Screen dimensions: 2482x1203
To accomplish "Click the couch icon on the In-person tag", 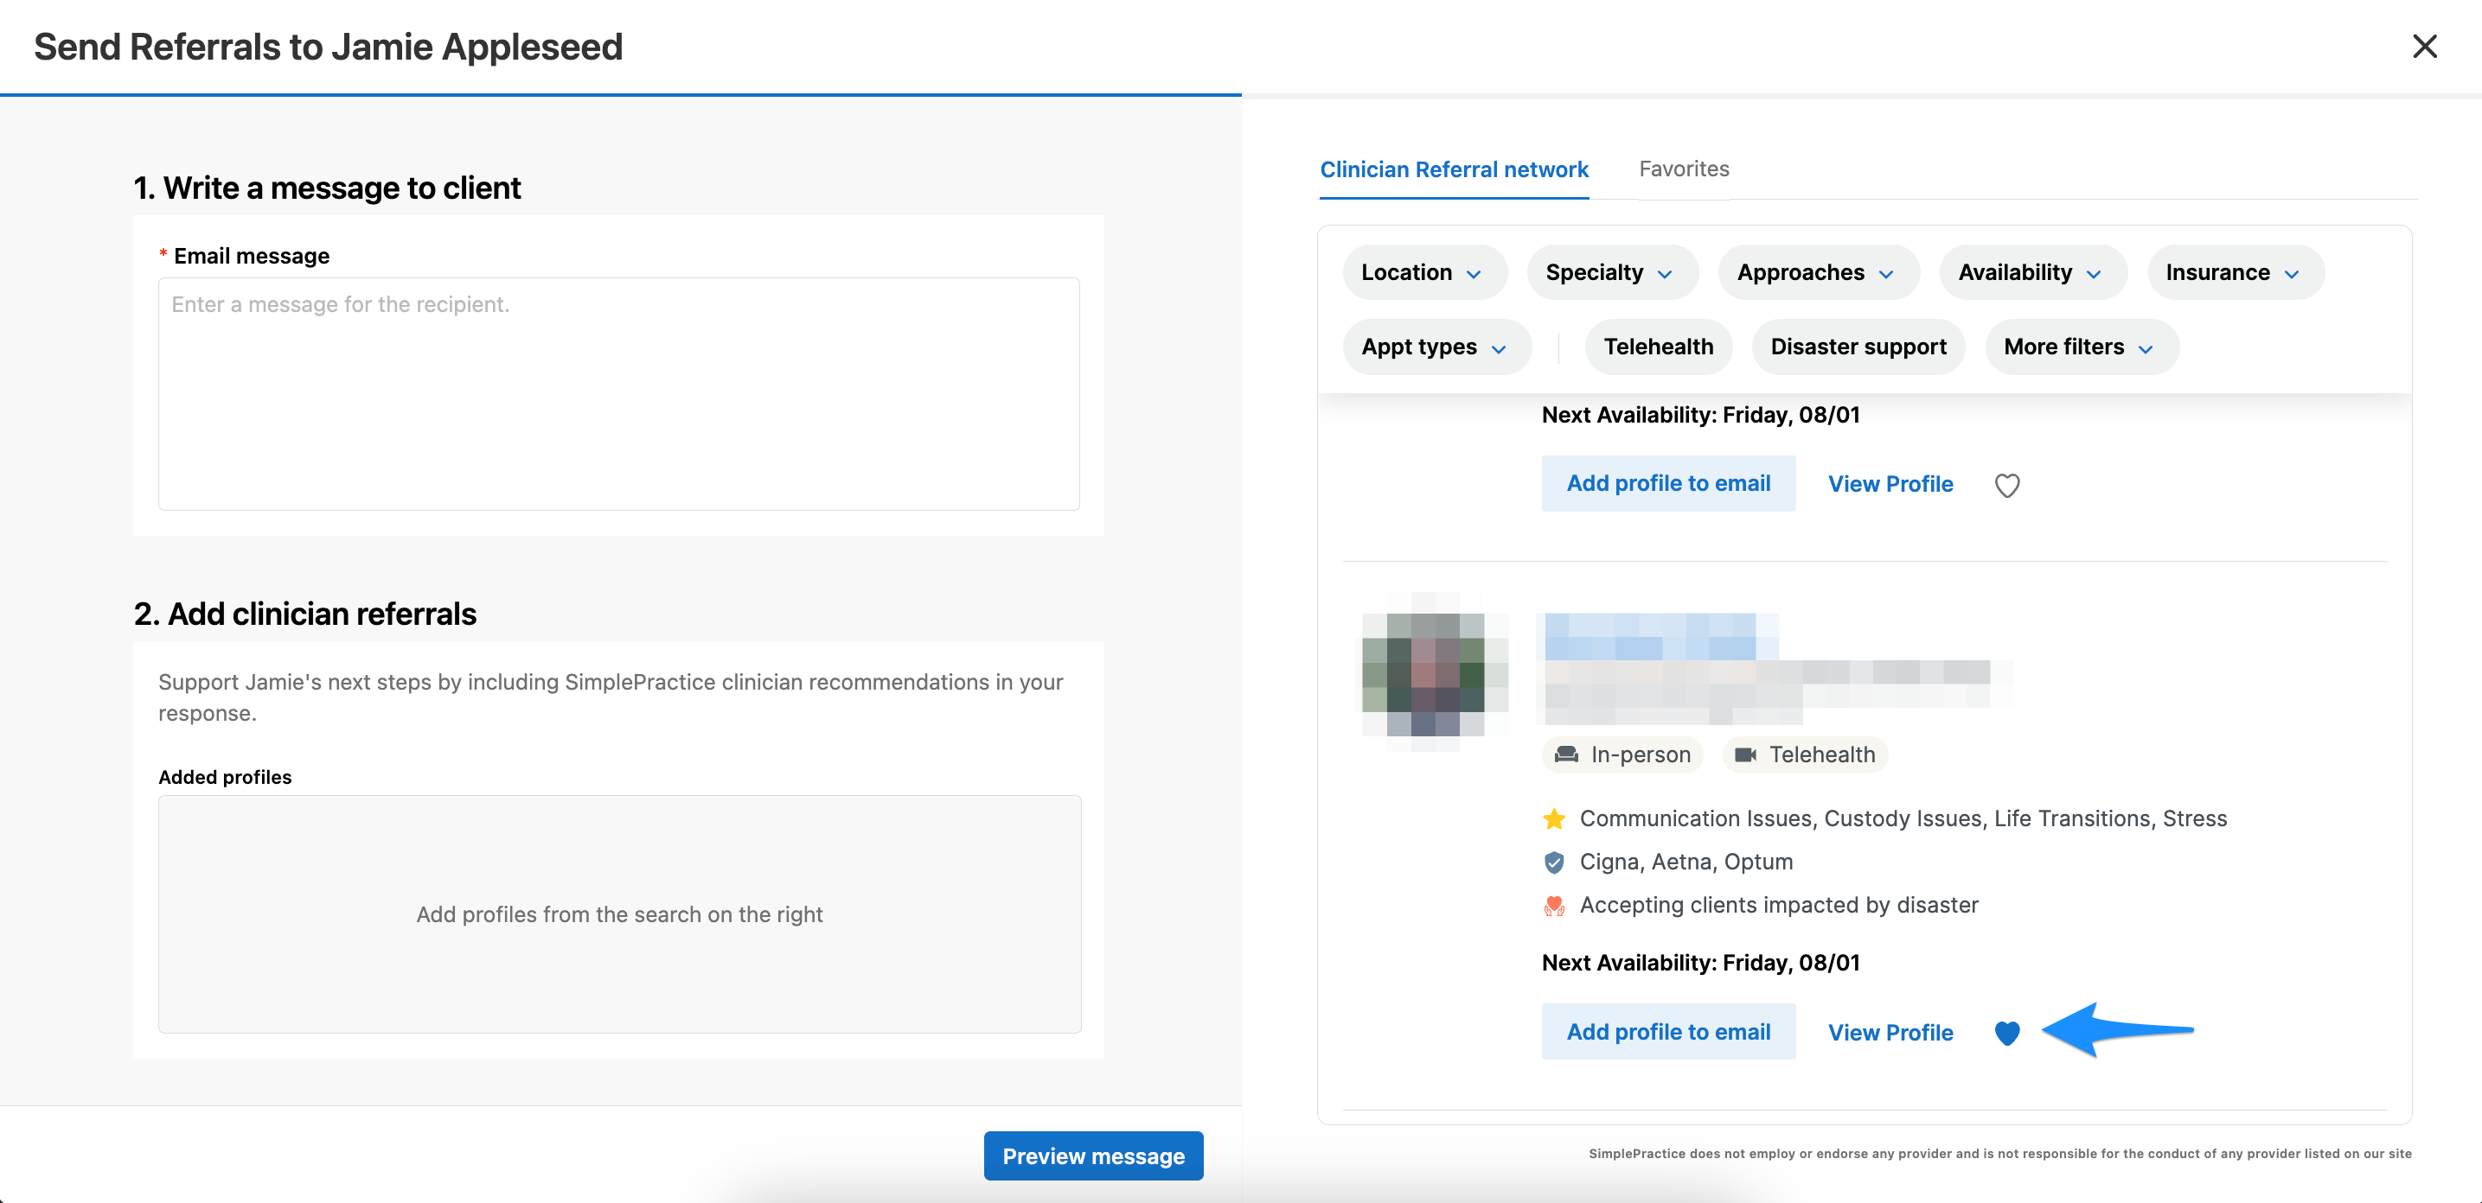I will point(1567,754).
